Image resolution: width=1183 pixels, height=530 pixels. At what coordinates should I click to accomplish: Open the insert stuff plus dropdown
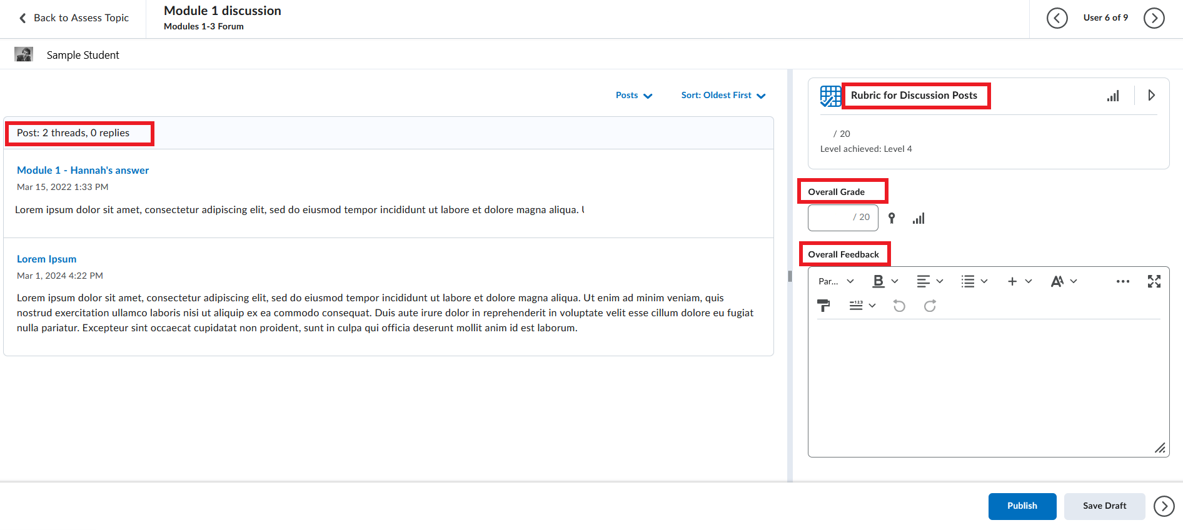click(x=1019, y=281)
